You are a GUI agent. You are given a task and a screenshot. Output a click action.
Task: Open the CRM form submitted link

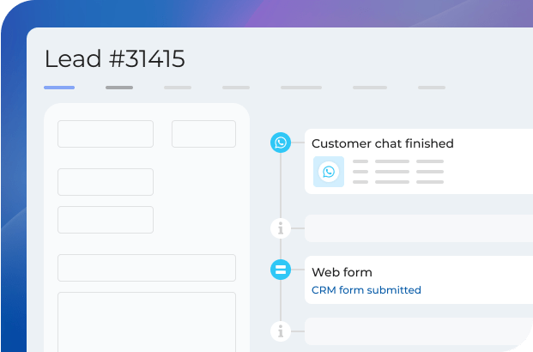point(366,290)
